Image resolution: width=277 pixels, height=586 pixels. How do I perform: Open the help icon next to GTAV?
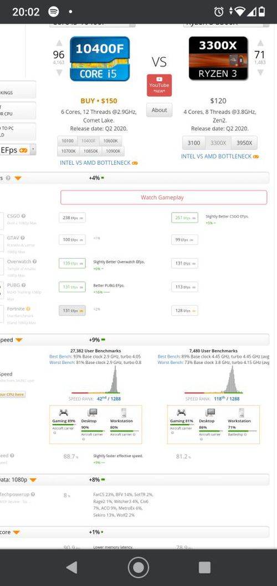tap(22, 238)
